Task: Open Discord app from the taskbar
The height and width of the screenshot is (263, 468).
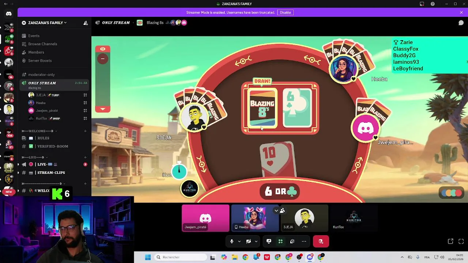Action: click(x=310, y=257)
